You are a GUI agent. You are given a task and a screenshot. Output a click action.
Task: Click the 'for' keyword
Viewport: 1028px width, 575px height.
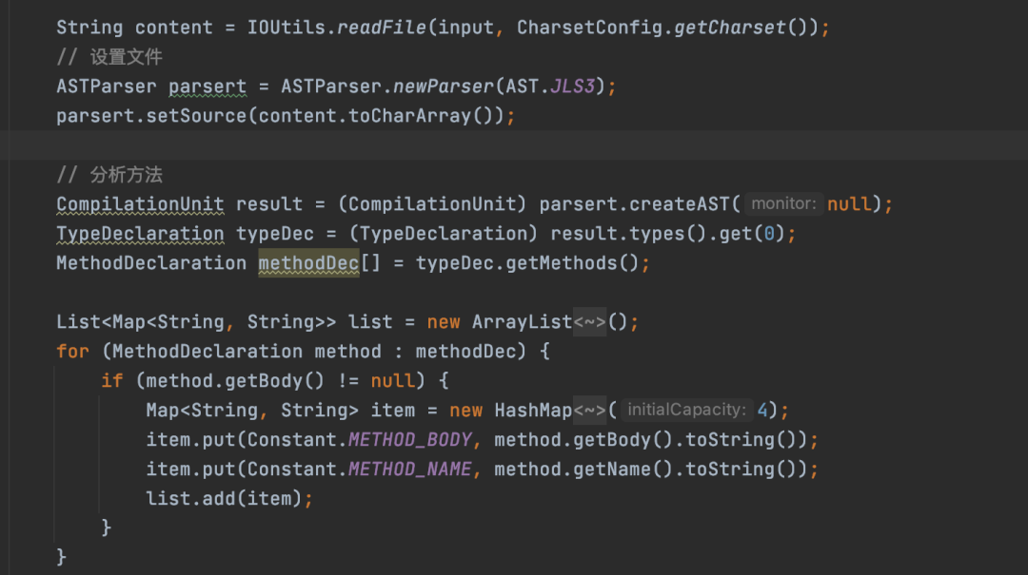pyautogui.click(x=72, y=352)
